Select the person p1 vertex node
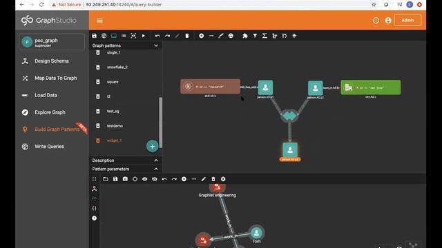The width and height of the screenshot is (442, 248). [265, 87]
